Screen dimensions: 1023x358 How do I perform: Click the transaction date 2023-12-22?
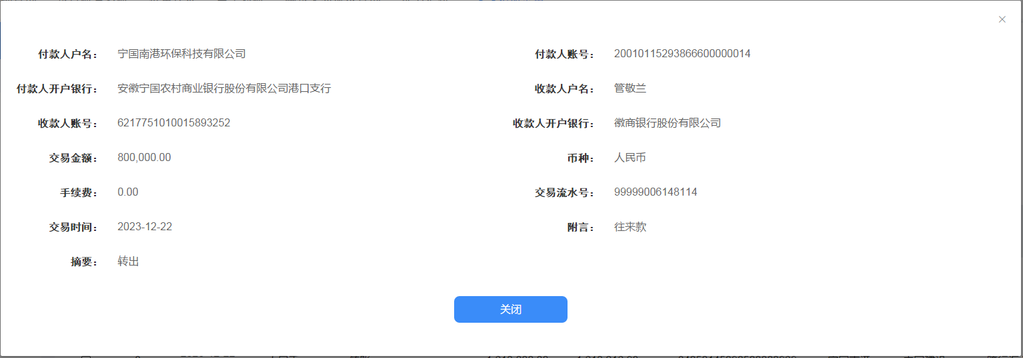coord(145,227)
